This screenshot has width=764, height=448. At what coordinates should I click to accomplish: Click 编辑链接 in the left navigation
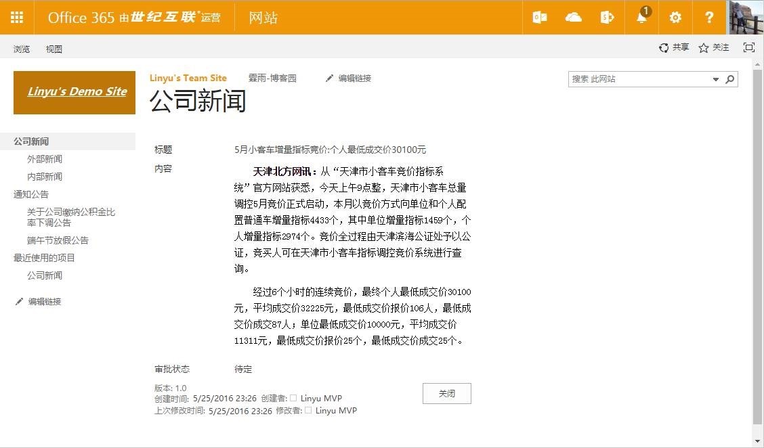45,301
